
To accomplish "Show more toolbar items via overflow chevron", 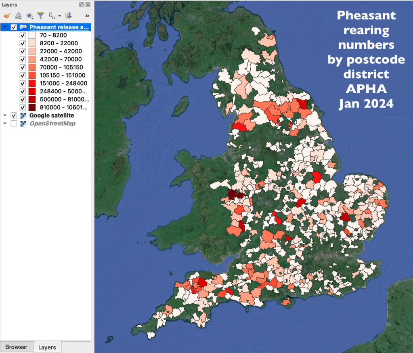I will coord(87,16).
